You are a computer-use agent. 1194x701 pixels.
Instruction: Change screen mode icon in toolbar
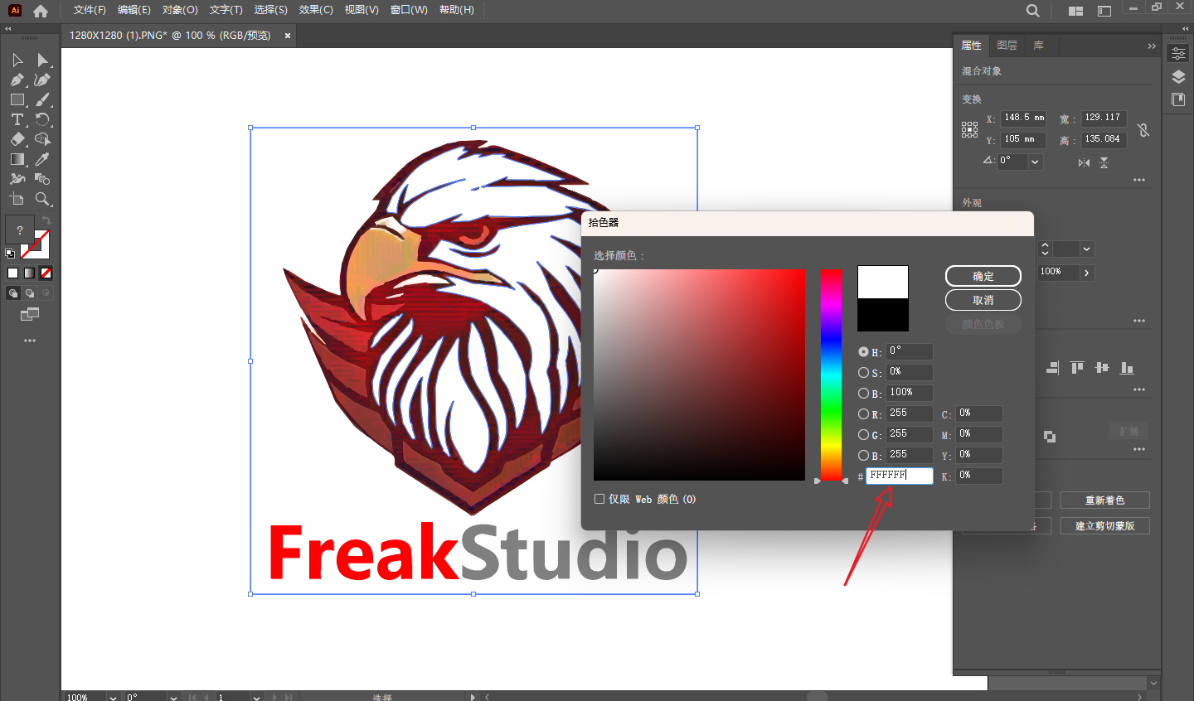click(x=30, y=314)
